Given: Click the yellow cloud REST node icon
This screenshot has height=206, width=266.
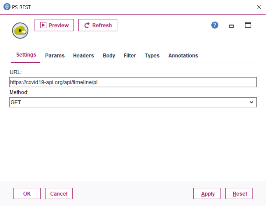Looking at the screenshot, I should point(20,31).
